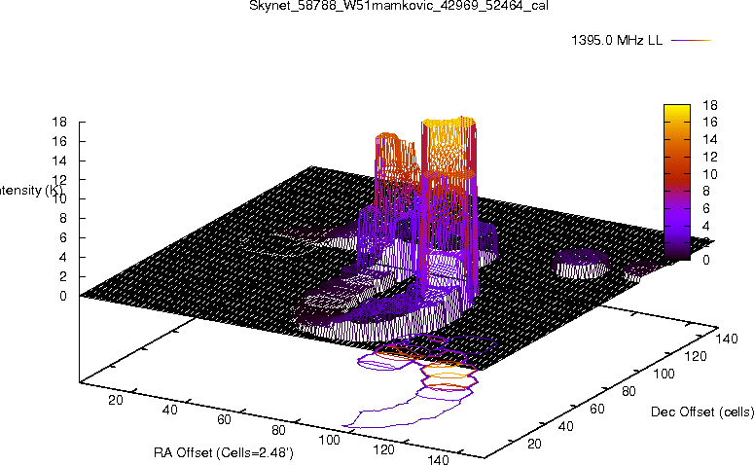The width and height of the screenshot is (754, 465).
Task: Click tick 80 on the Dec Offset axis
Action: (628, 391)
